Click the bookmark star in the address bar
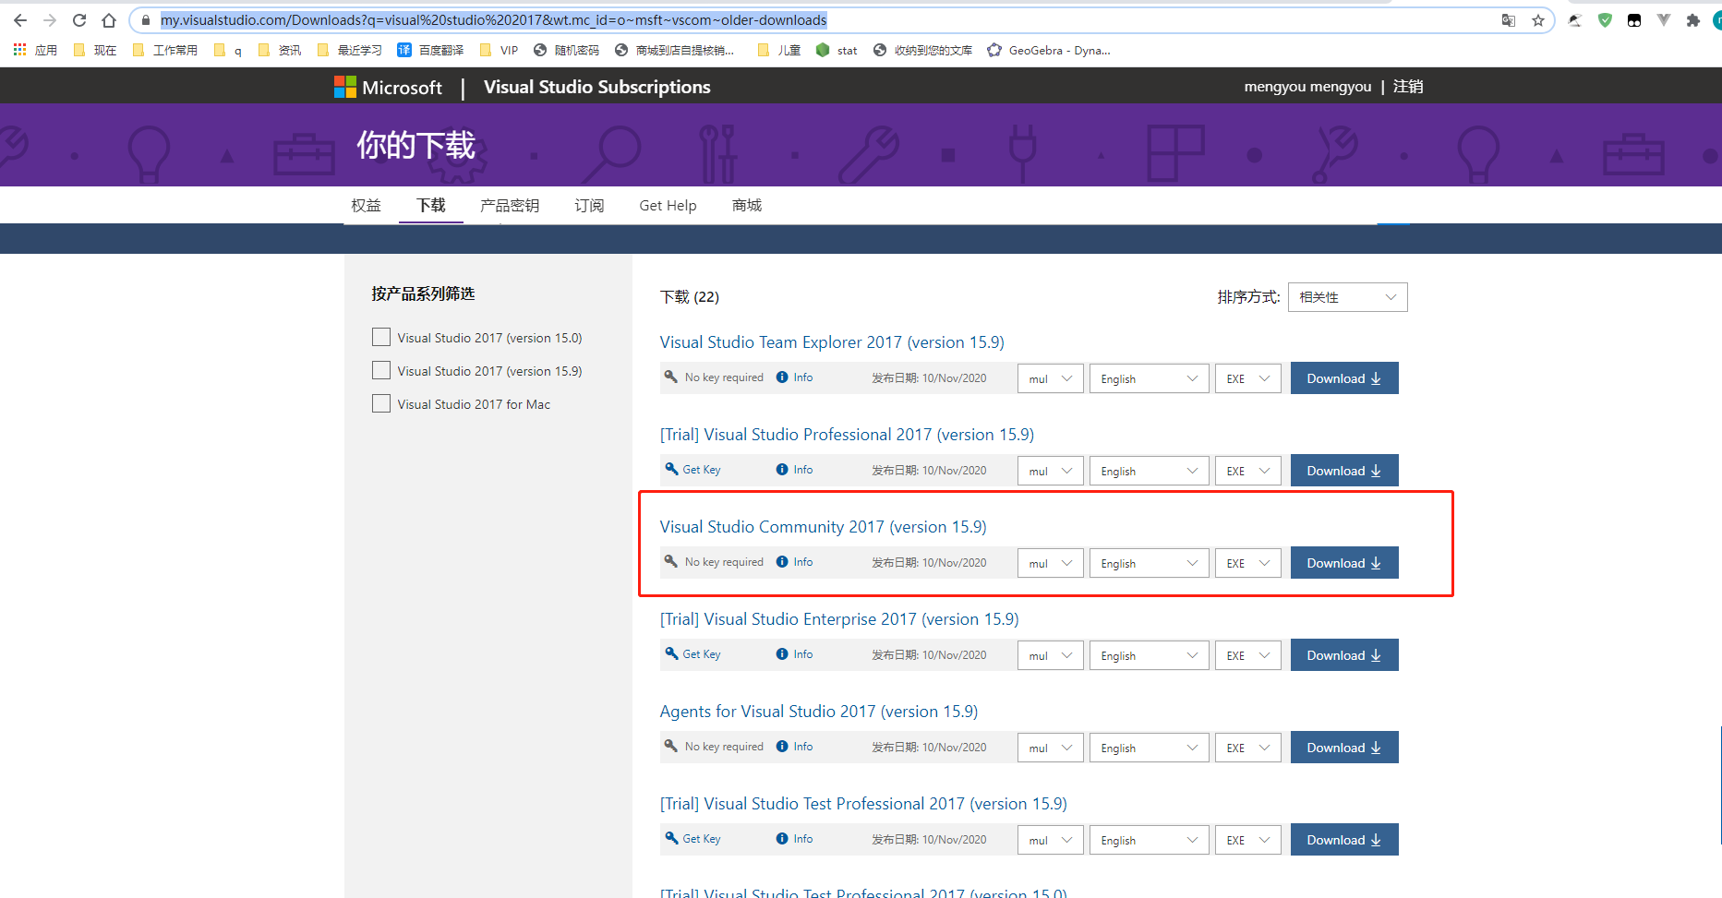Image resolution: width=1722 pixels, height=898 pixels. [x=1537, y=19]
